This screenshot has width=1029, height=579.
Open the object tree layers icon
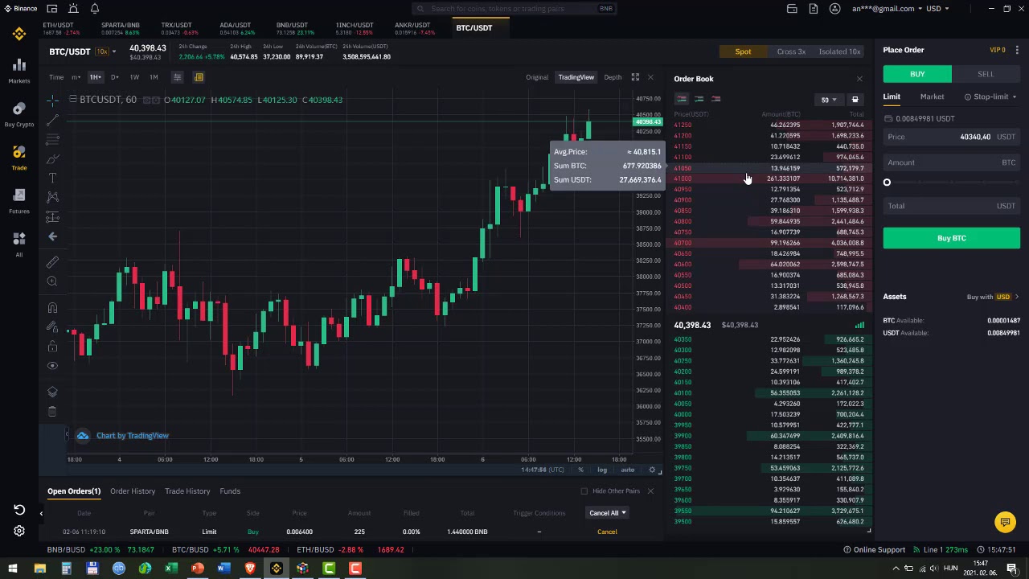pyautogui.click(x=52, y=392)
